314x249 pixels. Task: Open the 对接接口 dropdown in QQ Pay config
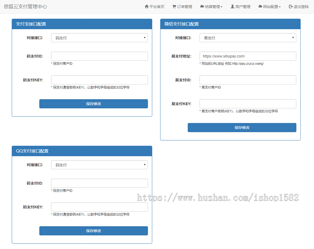(x=99, y=165)
